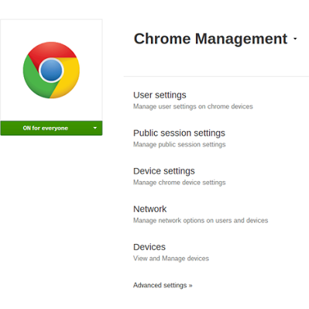Open Device settings
This screenshot has height=309, width=309.
click(x=164, y=171)
